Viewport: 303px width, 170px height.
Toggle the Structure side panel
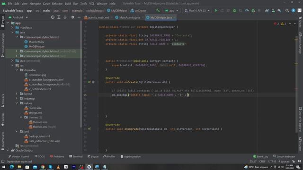click(3, 101)
